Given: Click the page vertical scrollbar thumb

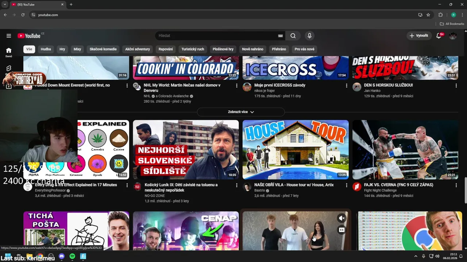Looking at the screenshot, I should (x=465, y=190).
